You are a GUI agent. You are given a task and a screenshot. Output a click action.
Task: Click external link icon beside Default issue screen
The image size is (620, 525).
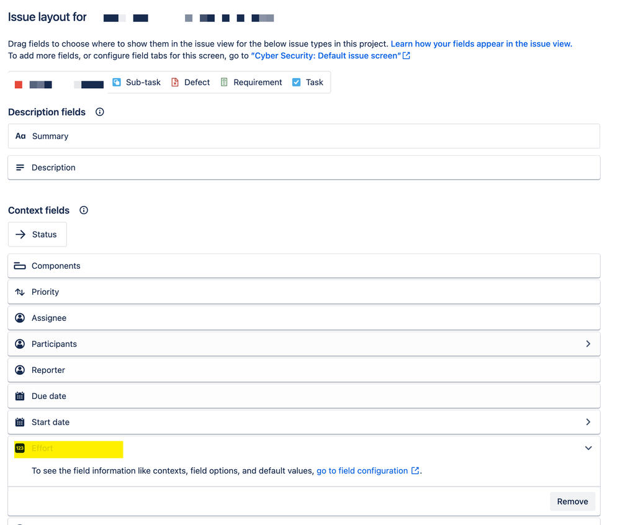(406, 56)
